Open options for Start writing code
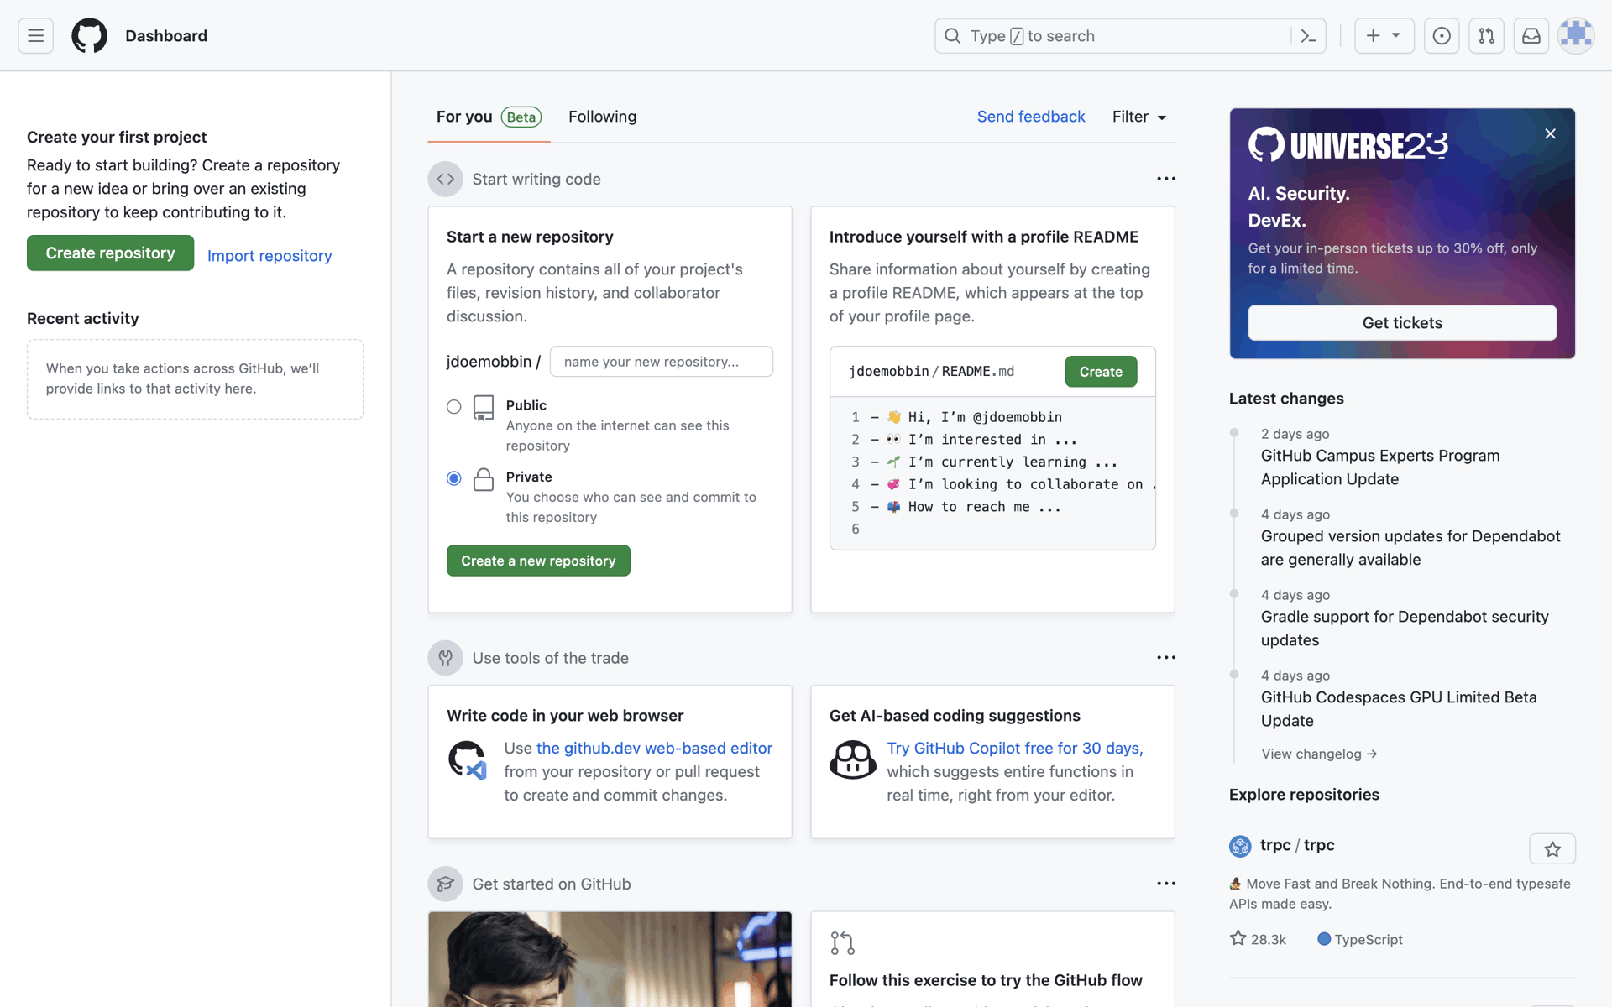This screenshot has width=1612, height=1007. 1166,179
